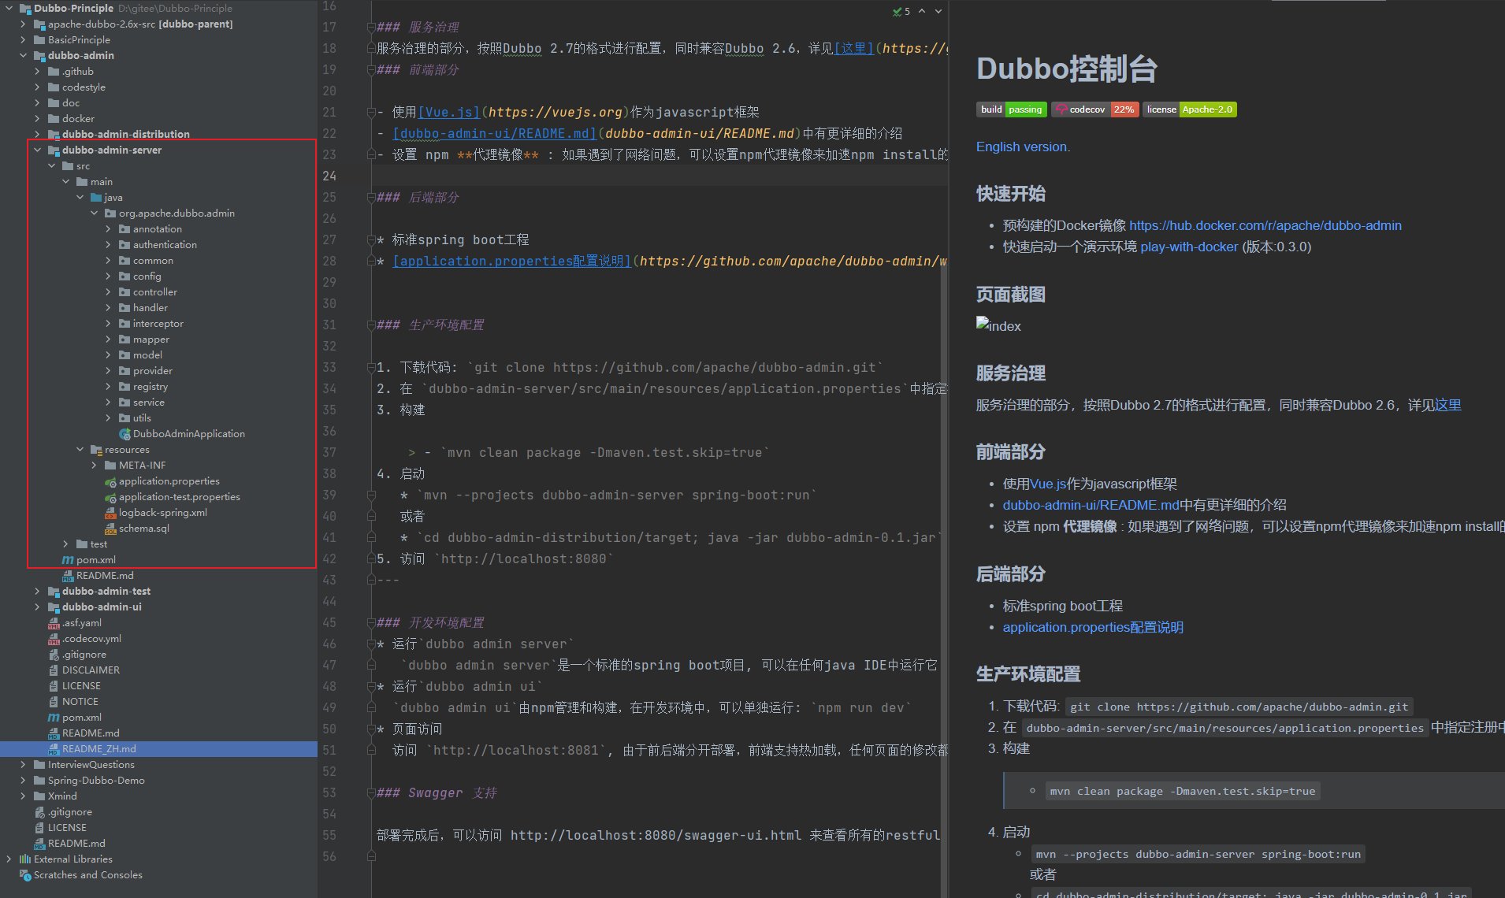
Task: Open English version link in preview
Action: [1023, 147]
